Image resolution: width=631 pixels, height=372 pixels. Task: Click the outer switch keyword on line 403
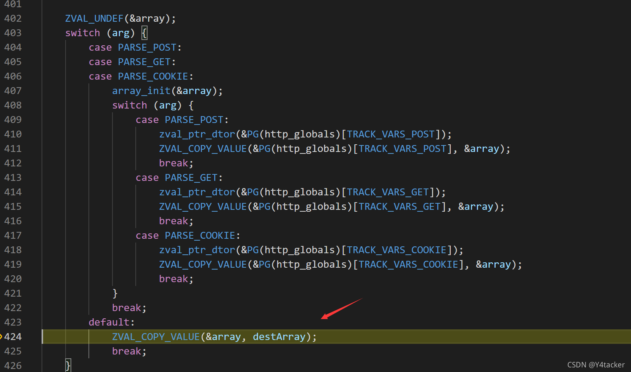tap(83, 33)
